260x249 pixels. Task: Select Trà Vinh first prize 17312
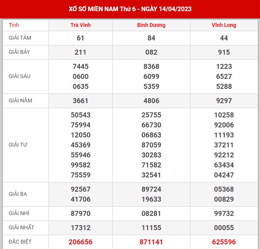[x=81, y=227]
